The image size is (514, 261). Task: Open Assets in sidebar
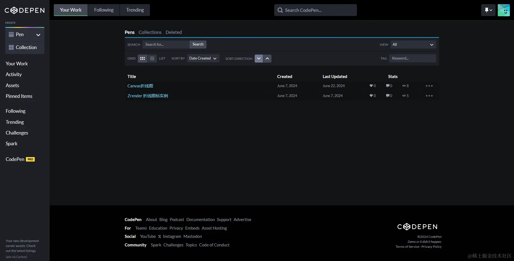pos(12,85)
